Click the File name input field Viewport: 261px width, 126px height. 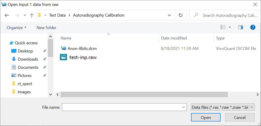pos(121,107)
